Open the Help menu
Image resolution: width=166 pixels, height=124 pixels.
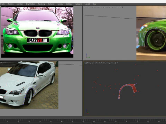(94, 4)
